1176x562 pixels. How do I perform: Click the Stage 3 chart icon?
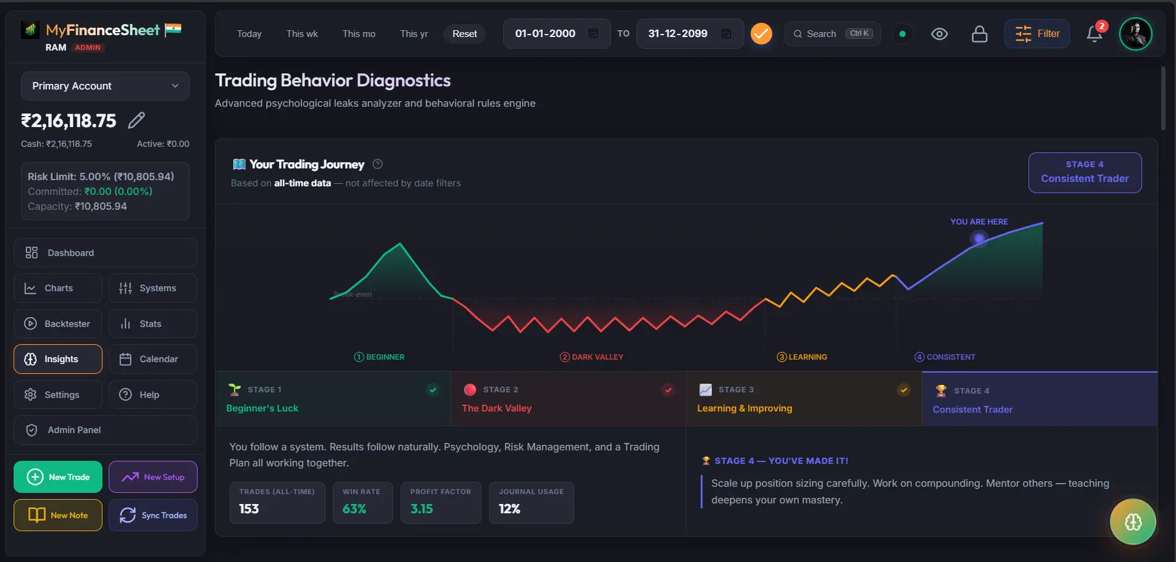coord(706,390)
